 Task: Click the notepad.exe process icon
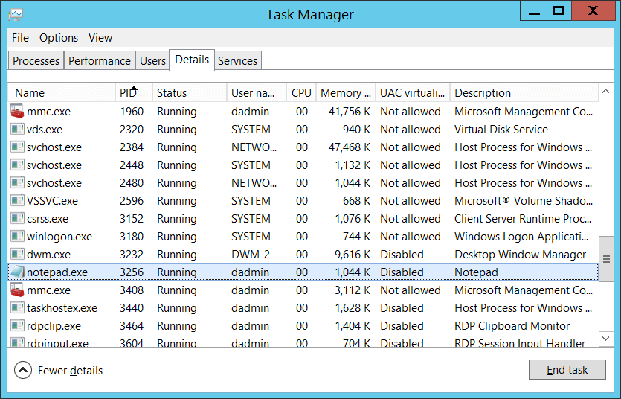click(x=17, y=272)
